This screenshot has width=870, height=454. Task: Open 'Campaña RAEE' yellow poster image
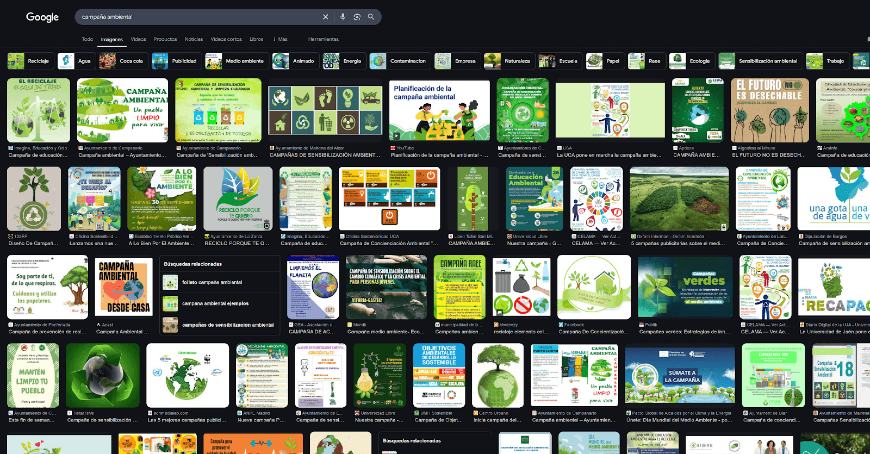point(459,287)
